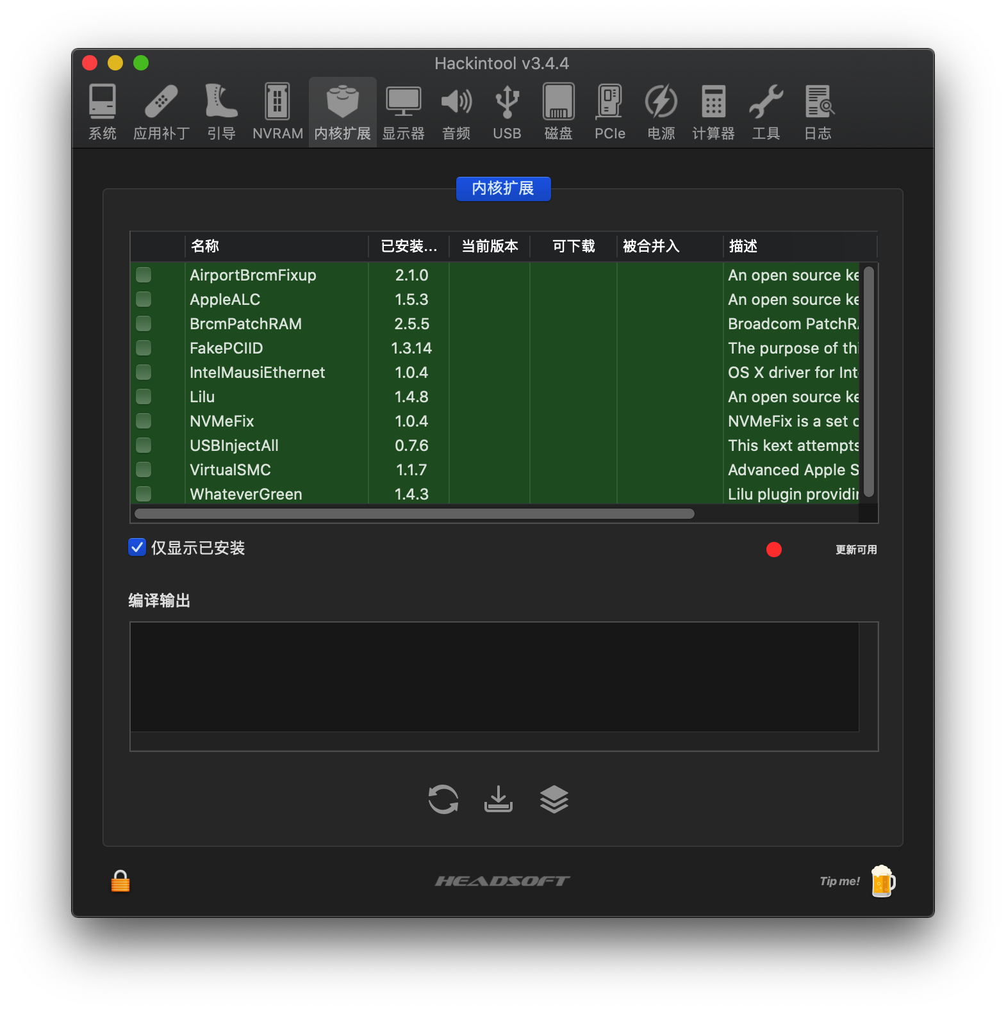Check the WhateverGreen row checkbox
1006x1012 pixels.
[144, 494]
